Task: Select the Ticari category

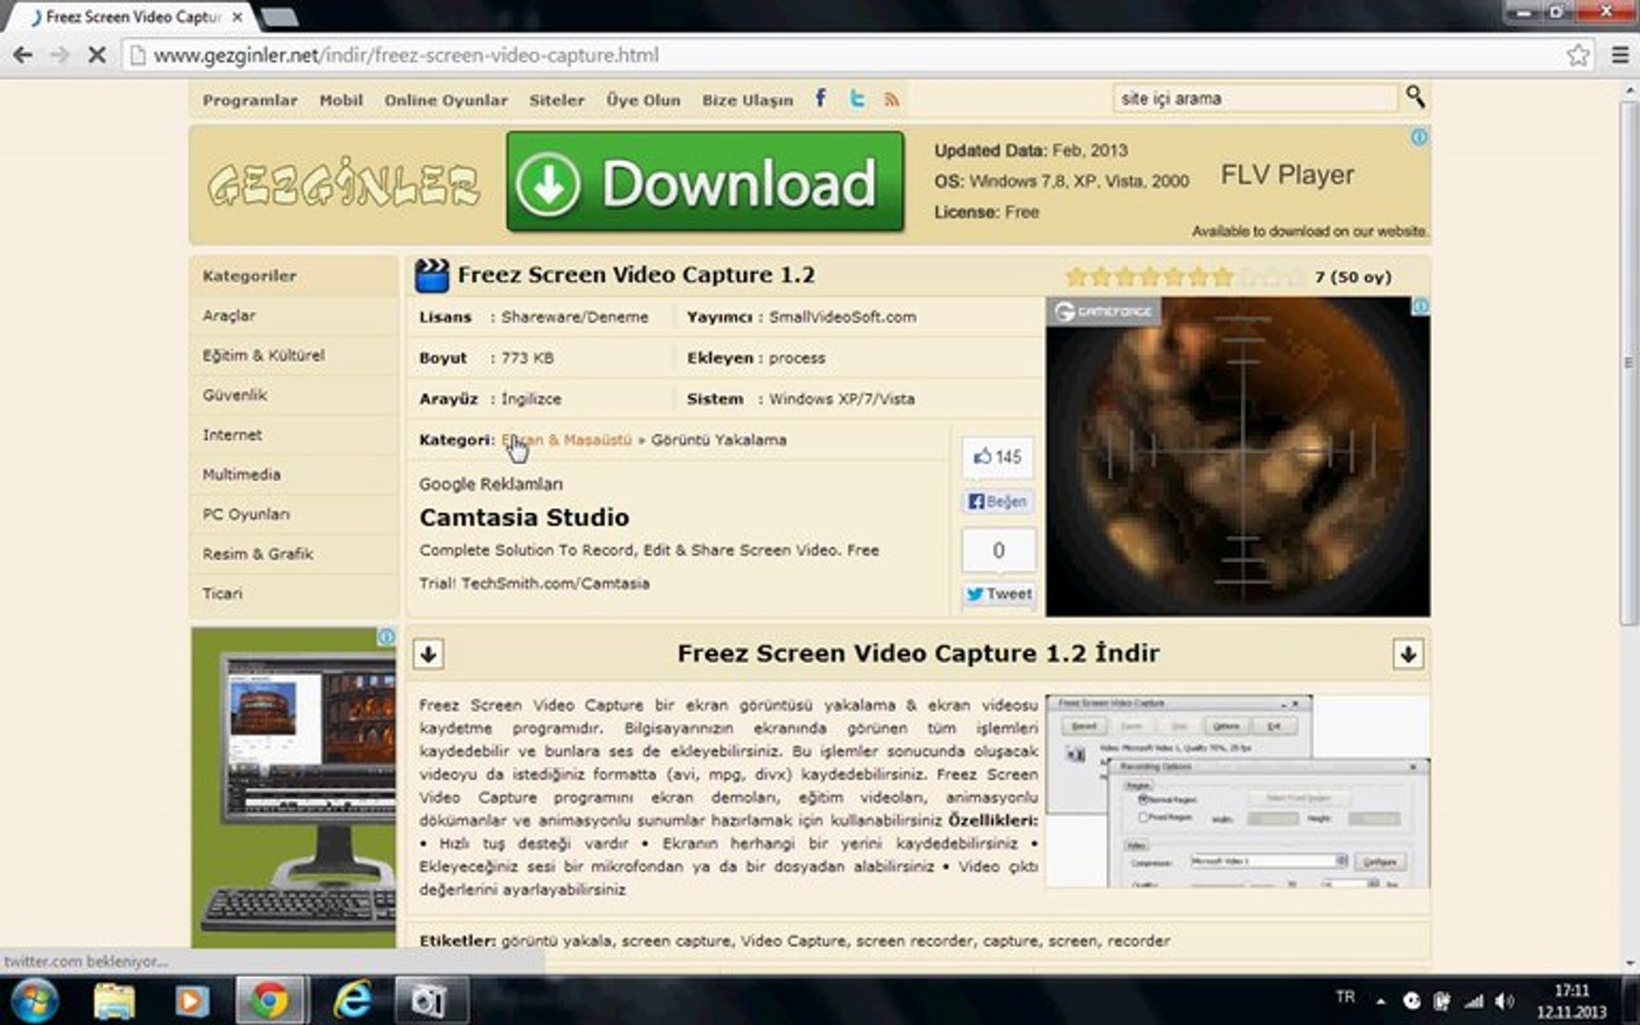Action: click(x=222, y=594)
